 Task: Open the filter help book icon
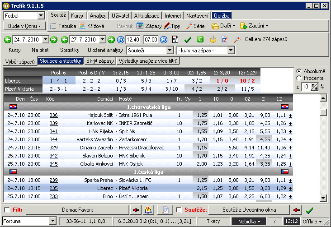click(148, 210)
